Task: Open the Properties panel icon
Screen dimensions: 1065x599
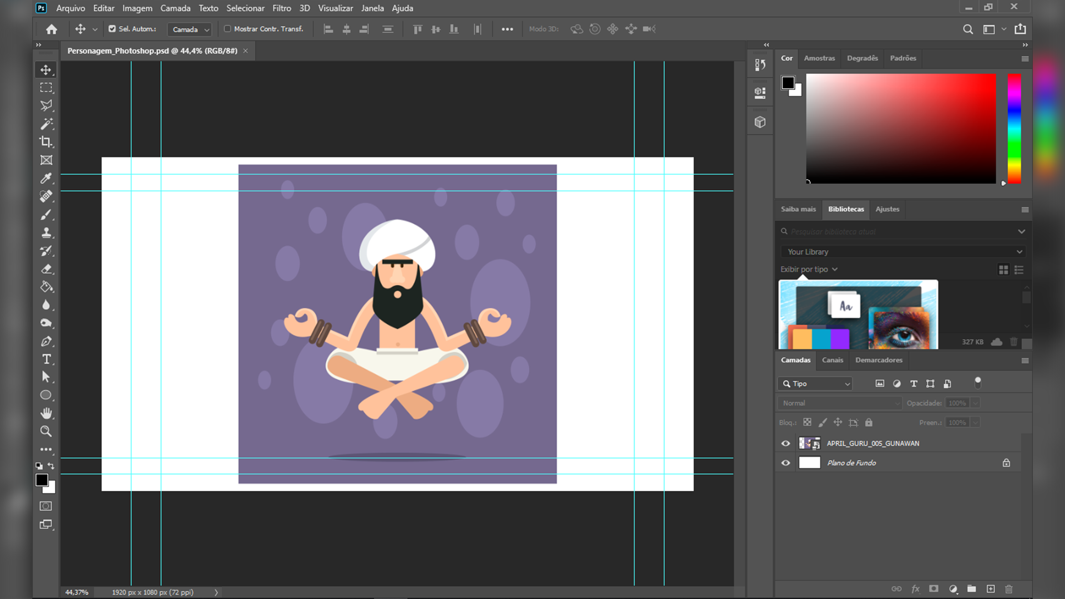Action: pyautogui.click(x=760, y=93)
